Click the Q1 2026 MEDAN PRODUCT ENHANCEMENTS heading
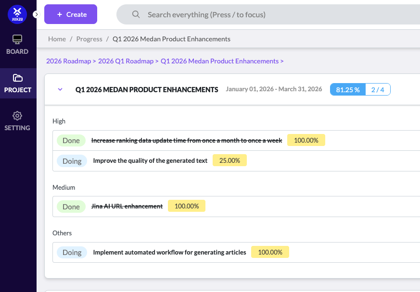Viewport: 420px width, 292px height. tap(147, 90)
